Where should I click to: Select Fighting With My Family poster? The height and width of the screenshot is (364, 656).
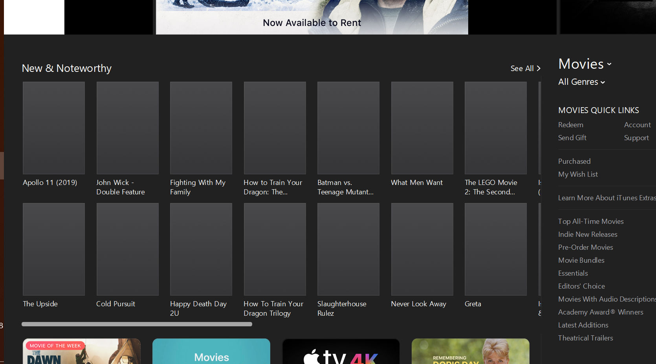(x=201, y=128)
